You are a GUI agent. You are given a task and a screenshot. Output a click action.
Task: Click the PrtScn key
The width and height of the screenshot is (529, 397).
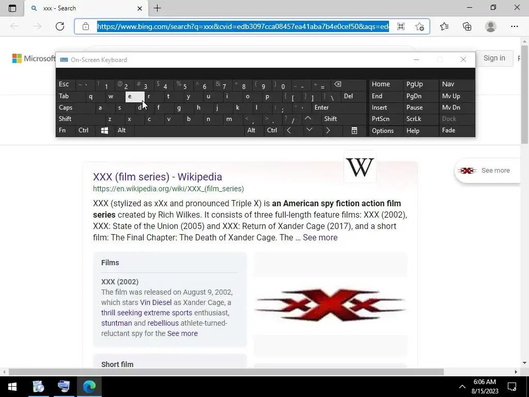click(x=386, y=119)
